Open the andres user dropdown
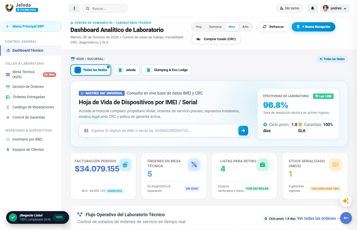Screen dimensions: 357x230 335,8
